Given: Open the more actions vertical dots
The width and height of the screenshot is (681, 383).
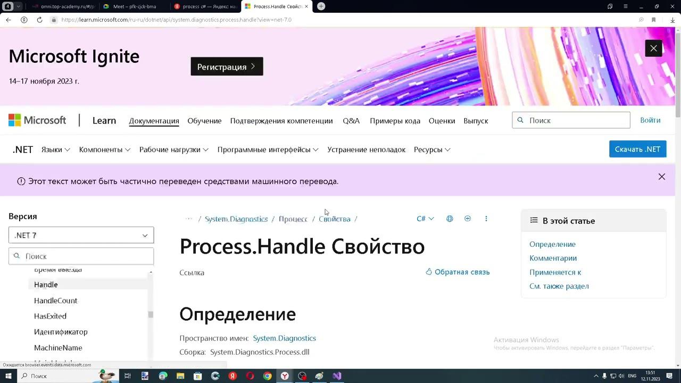Looking at the screenshot, I should tap(486, 219).
